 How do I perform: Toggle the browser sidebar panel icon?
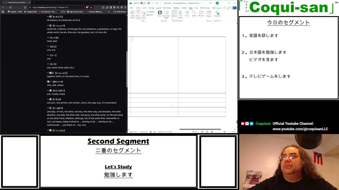(110, 7)
